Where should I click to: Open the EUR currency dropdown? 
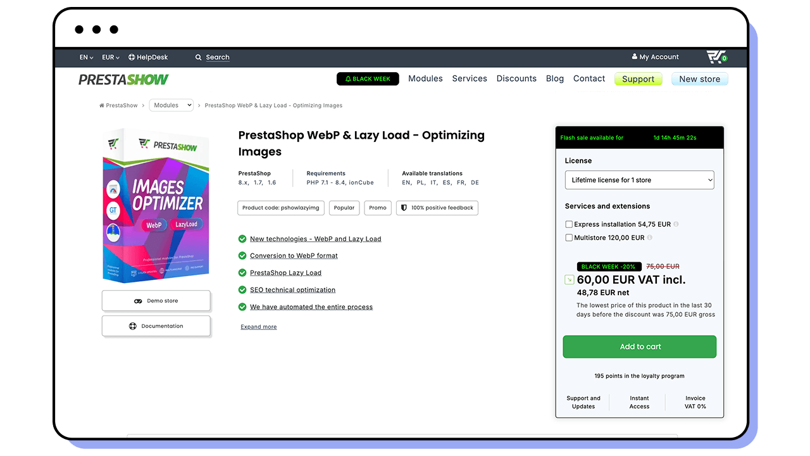tap(110, 57)
